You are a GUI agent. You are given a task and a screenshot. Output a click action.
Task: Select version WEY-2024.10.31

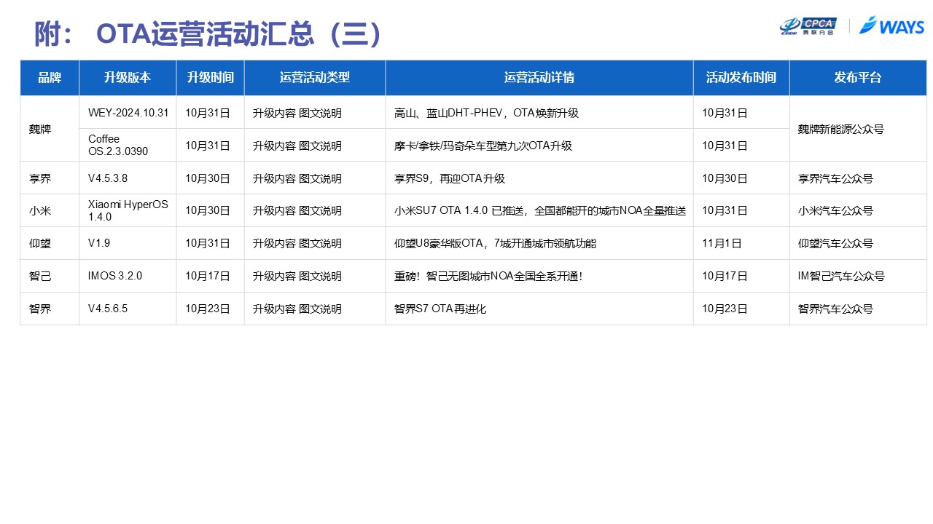click(x=128, y=113)
